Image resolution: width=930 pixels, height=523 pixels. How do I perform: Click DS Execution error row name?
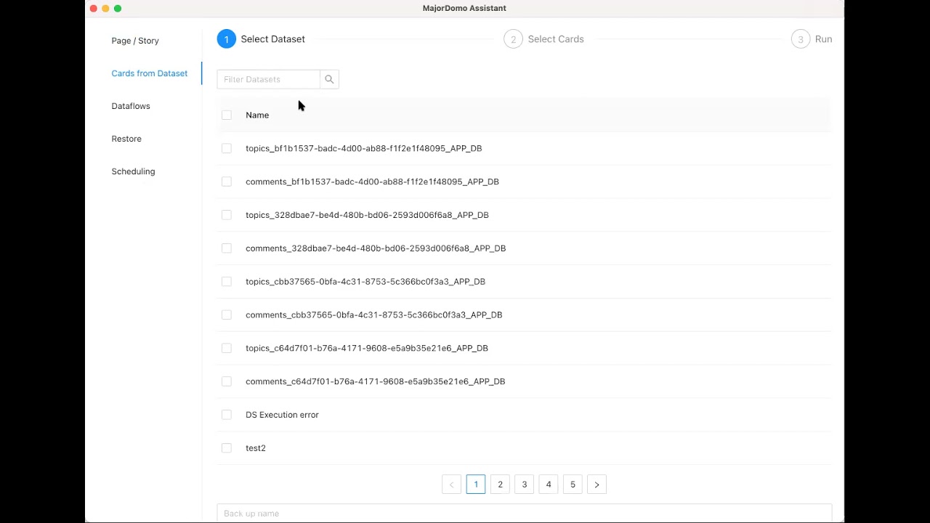pos(282,415)
